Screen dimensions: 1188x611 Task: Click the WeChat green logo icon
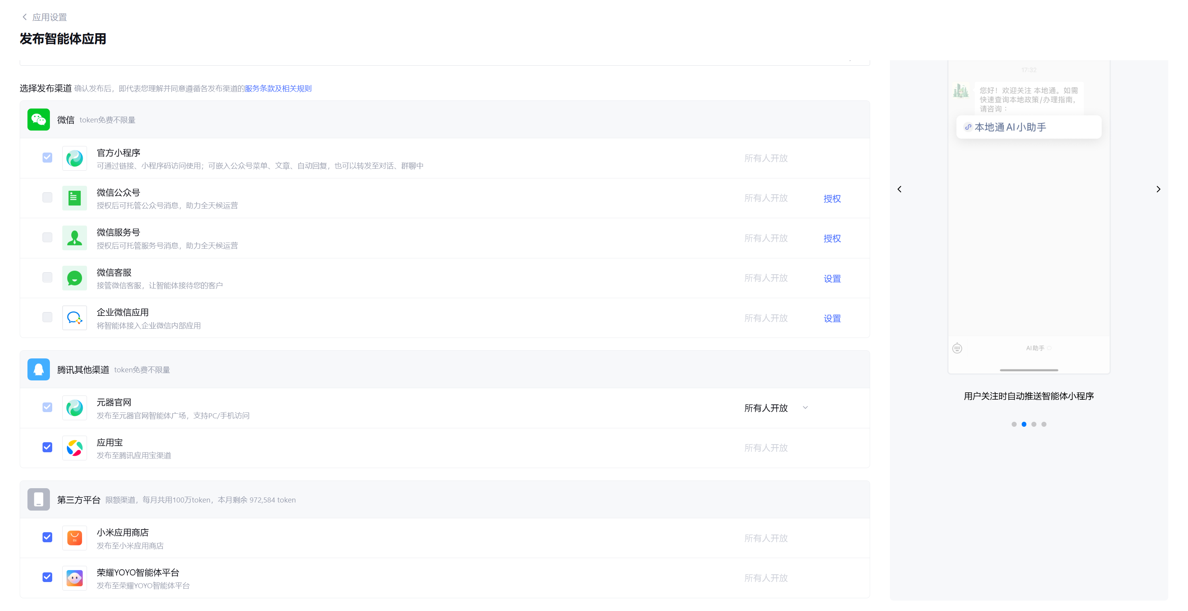[38, 120]
